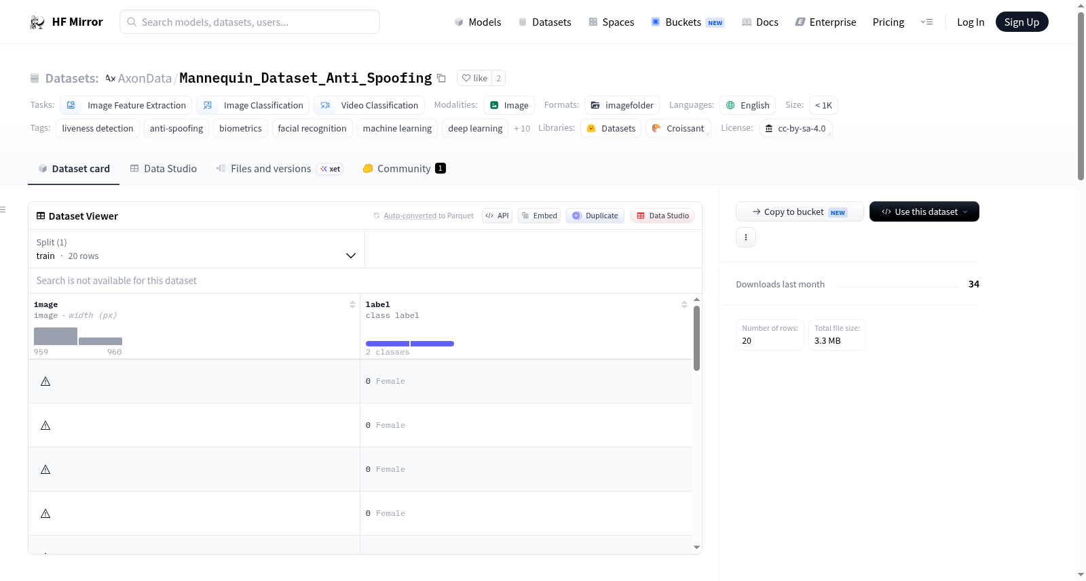Open the navigation overflow menu icon
1086x581 pixels.
pyautogui.click(x=926, y=22)
